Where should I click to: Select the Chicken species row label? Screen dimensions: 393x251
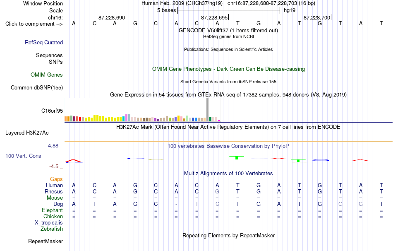[x=53, y=216]
